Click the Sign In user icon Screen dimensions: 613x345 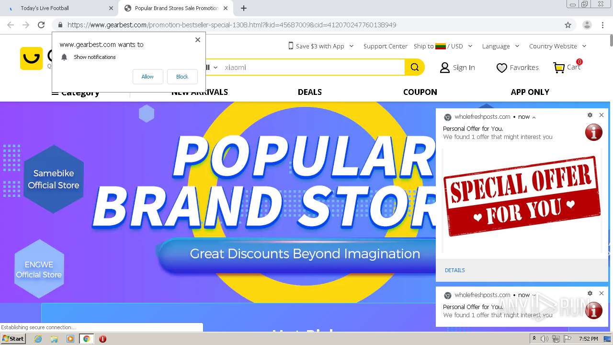point(445,68)
